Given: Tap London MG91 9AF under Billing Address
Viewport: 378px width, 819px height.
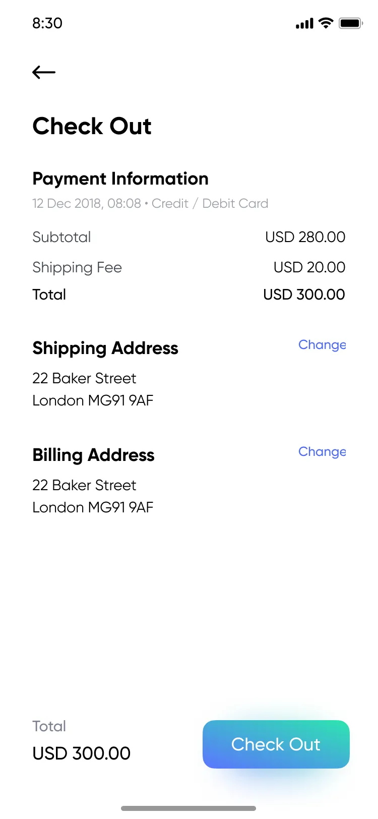Looking at the screenshot, I should click(x=93, y=507).
